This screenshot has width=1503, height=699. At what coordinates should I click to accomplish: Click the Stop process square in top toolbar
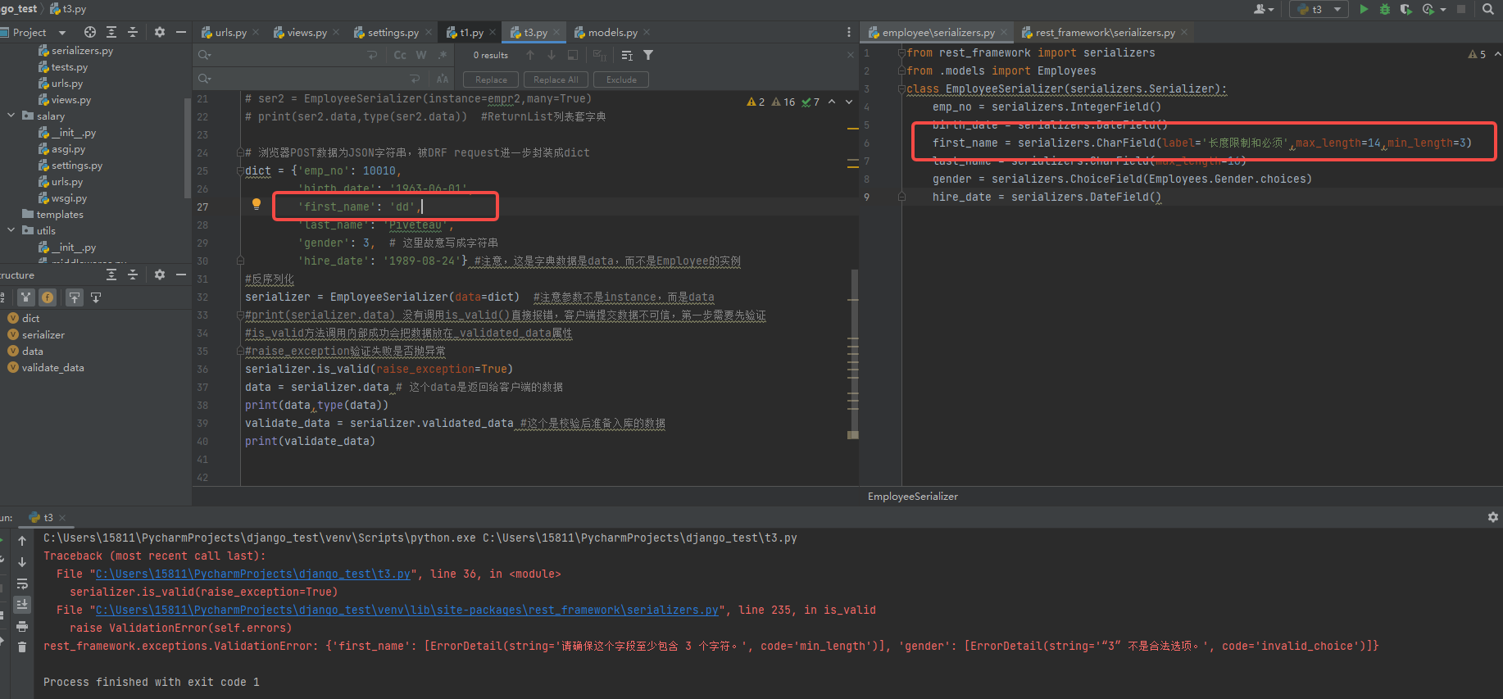pos(1461,9)
